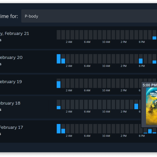This screenshot has height=157, width=157.
Task: Select the Helldivers cover art in tooltip
Action: pos(152,106)
